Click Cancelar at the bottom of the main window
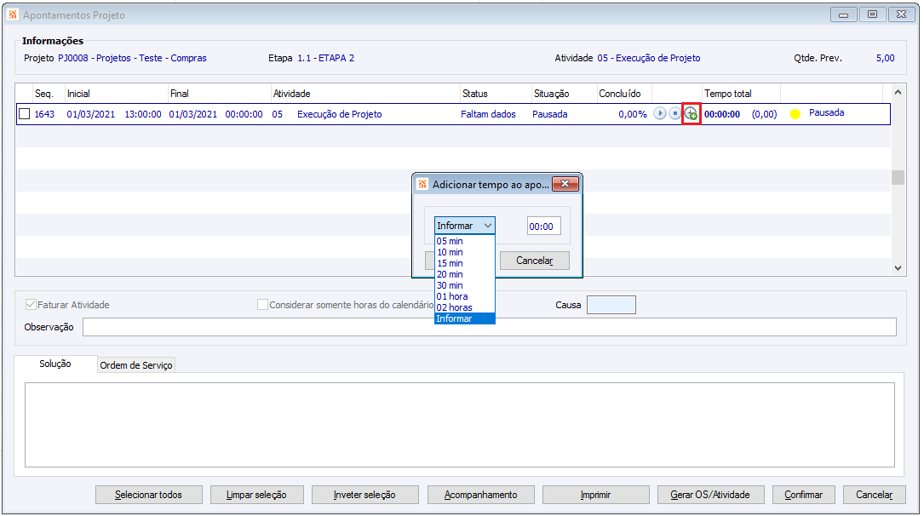 click(874, 495)
